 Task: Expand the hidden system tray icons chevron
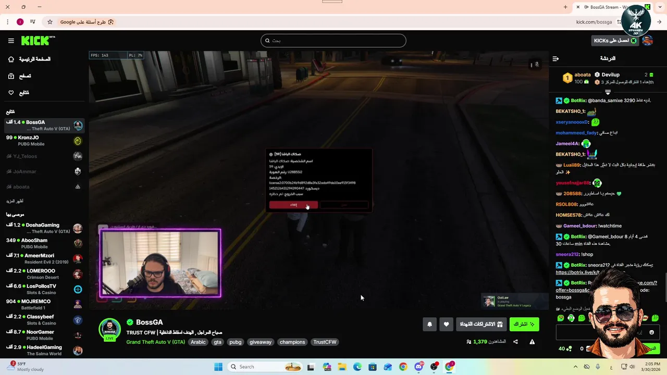[x=575, y=367]
